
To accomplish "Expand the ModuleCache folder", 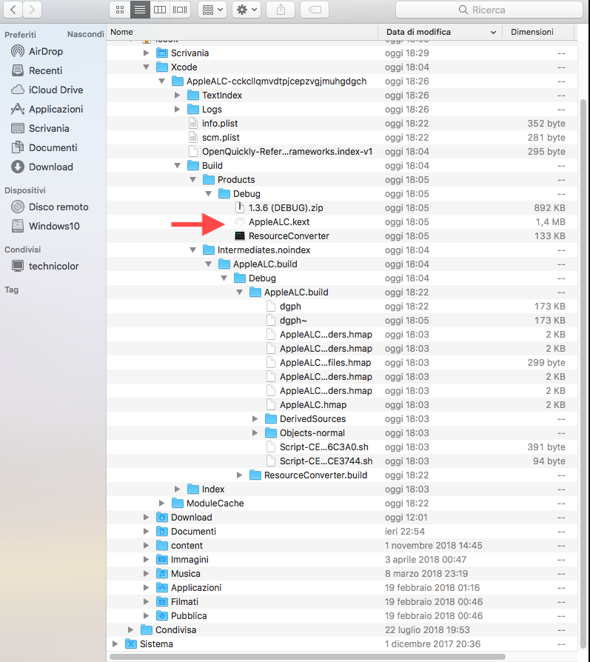I will 161,504.
